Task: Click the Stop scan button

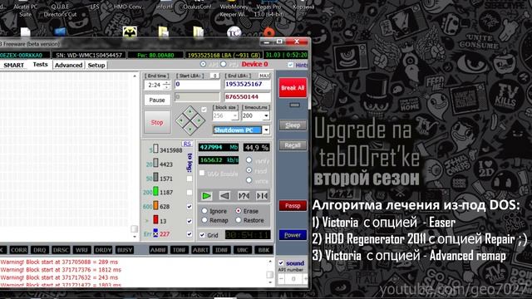Action: (157, 122)
